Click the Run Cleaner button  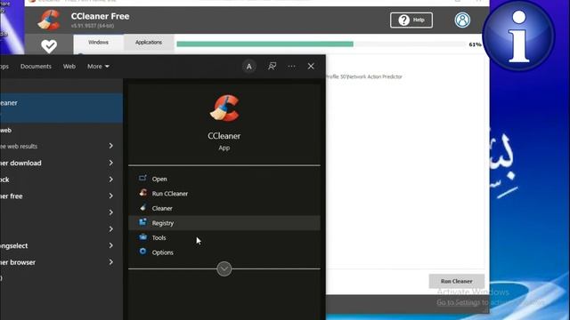(456, 281)
